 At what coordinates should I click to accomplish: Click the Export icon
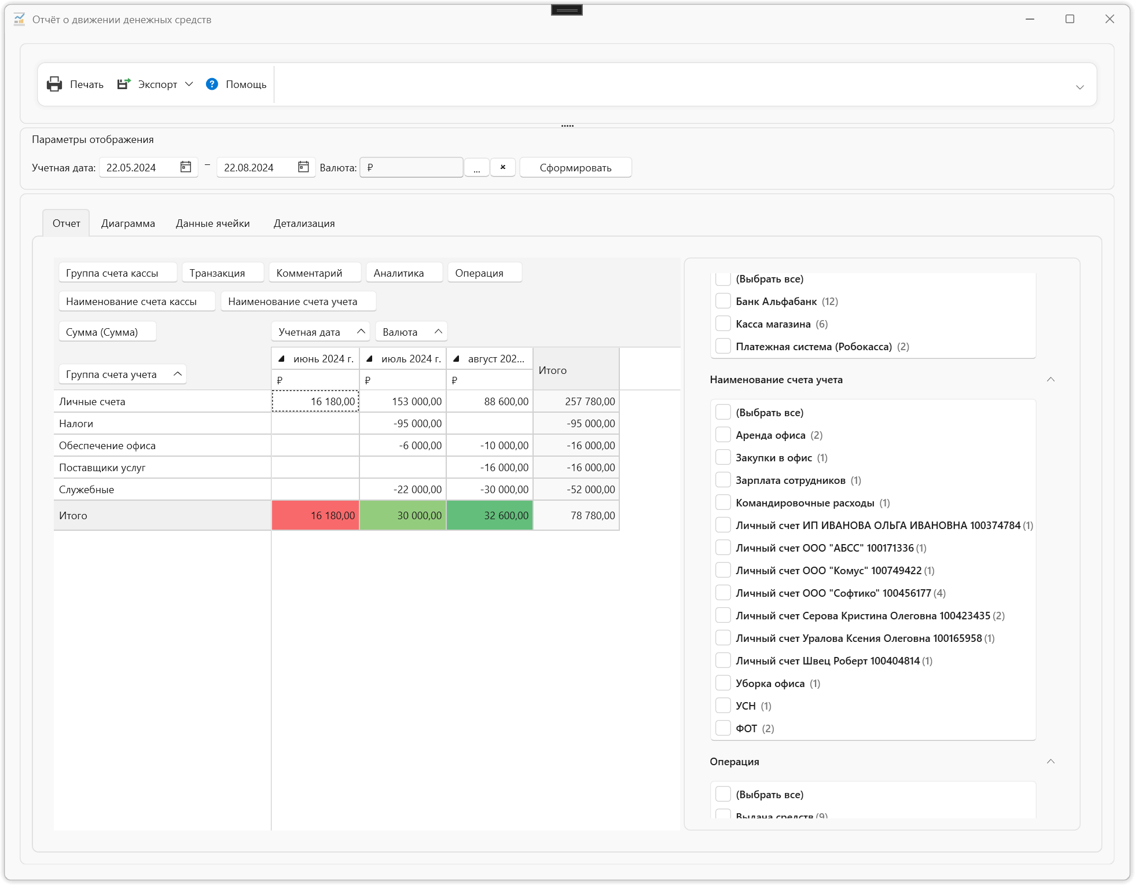click(124, 84)
